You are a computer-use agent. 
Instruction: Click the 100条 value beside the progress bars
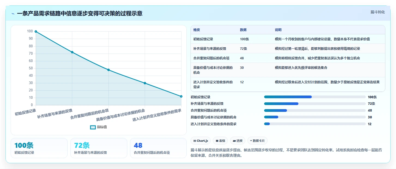372,97
